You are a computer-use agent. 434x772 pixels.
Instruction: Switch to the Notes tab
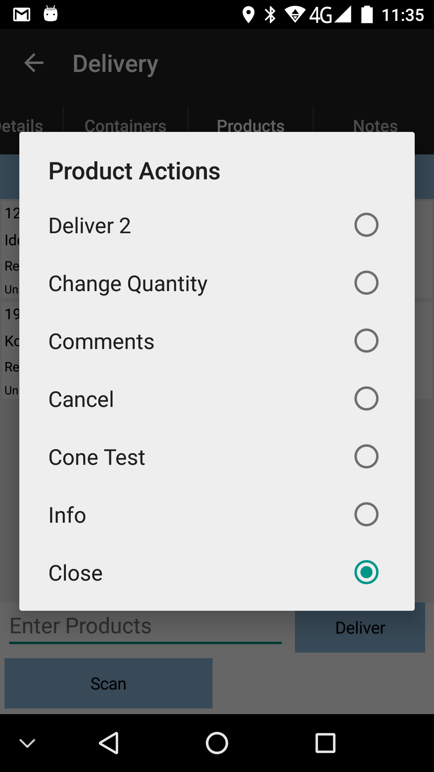point(375,126)
